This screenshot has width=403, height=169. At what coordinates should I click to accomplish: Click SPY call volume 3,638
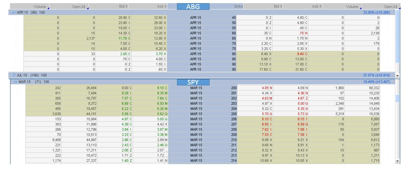coord(56,114)
